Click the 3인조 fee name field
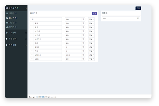The image size is (159, 106). pos(48,59)
